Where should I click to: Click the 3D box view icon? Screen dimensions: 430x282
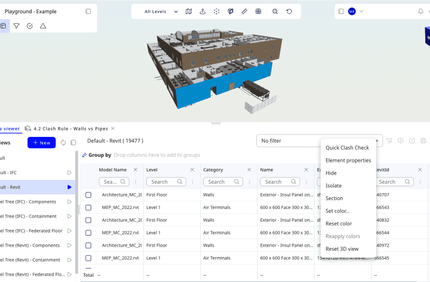click(x=230, y=11)
